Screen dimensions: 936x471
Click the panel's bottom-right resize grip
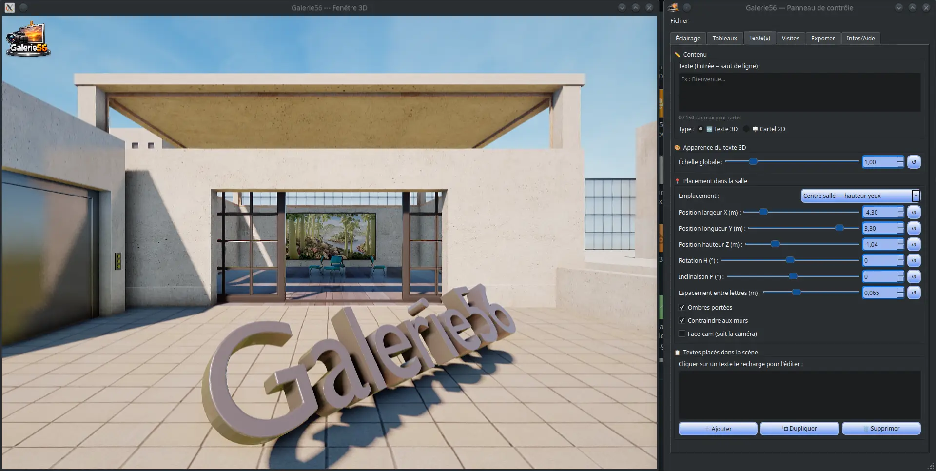tap(931, 466)
